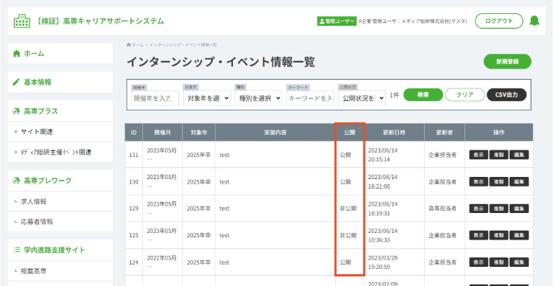
Task: Click the ログアウト button
Action: pos(498,21)
